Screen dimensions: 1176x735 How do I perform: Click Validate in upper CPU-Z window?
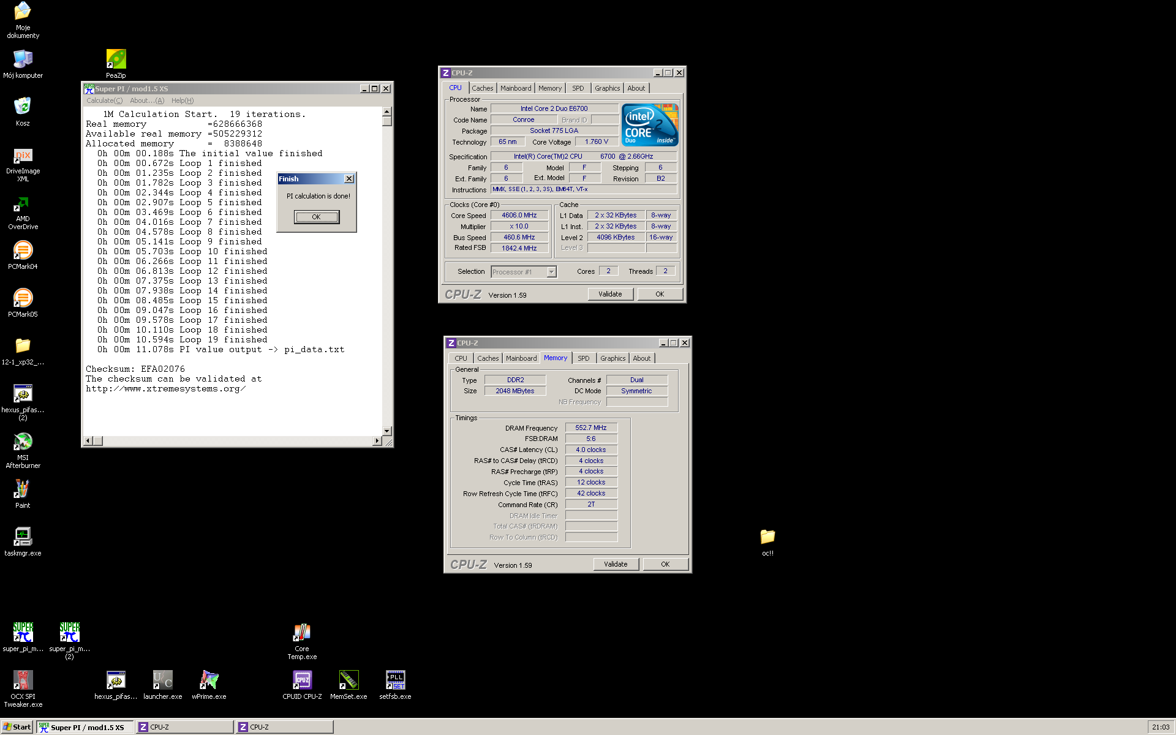[610, 294]
